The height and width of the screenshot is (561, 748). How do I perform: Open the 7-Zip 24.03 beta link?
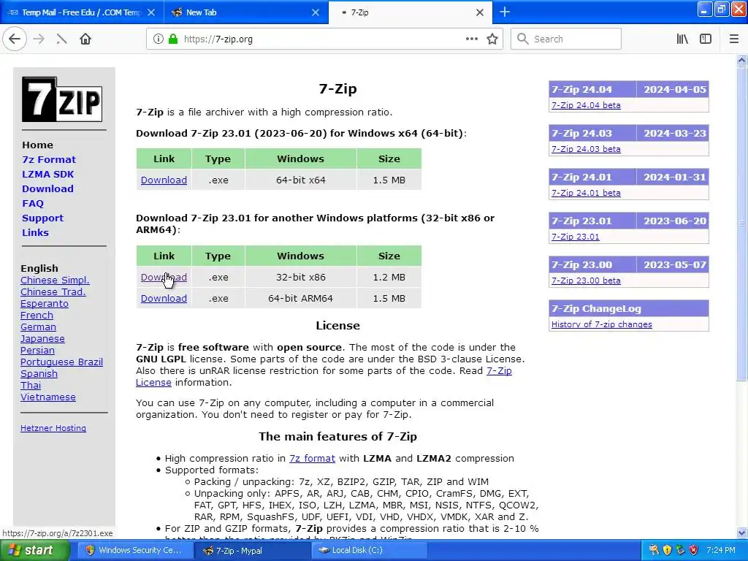click(x=586, y=149)
